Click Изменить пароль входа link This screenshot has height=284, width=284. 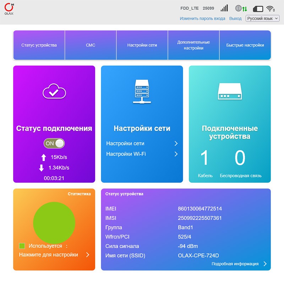[202, 18]
